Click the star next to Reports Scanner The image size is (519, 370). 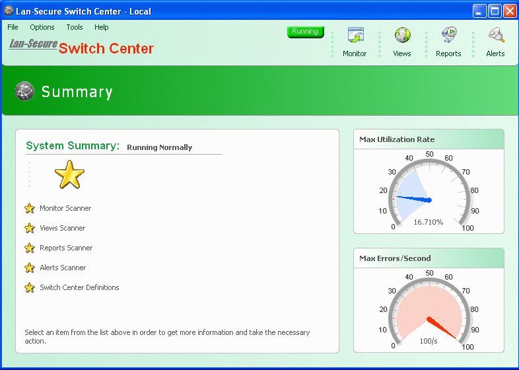[x=30, y=248]
